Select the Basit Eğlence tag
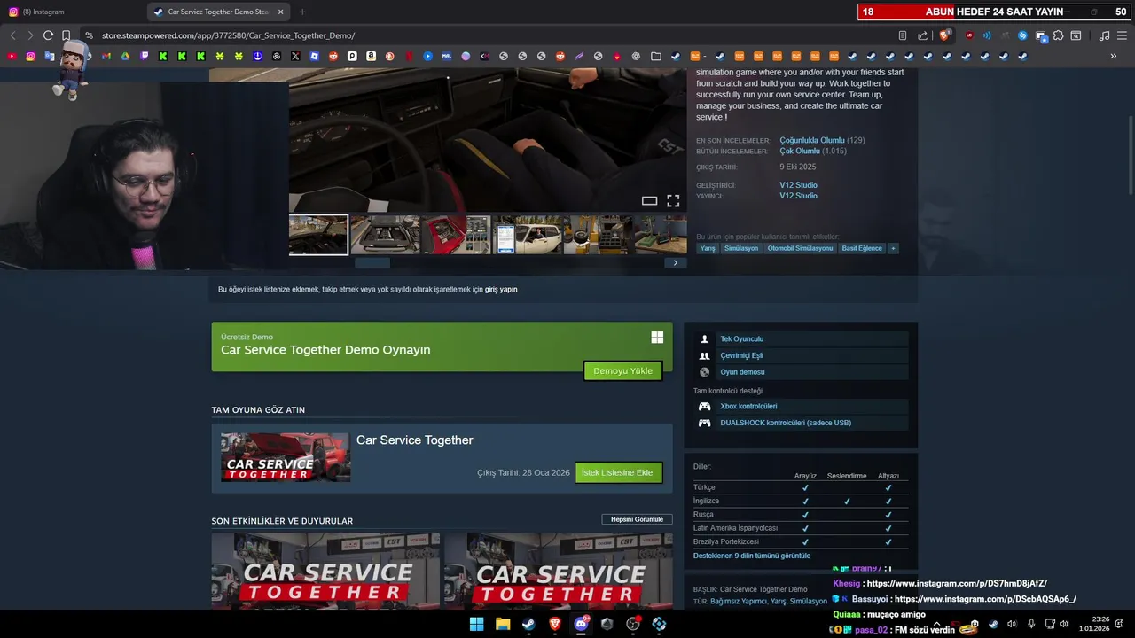The height and width of the screenshot is (638, 1135). (862, 248)
